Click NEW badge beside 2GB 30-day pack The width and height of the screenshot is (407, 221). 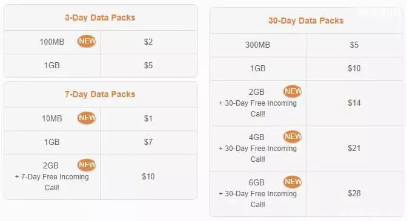[x=293, y=91]
